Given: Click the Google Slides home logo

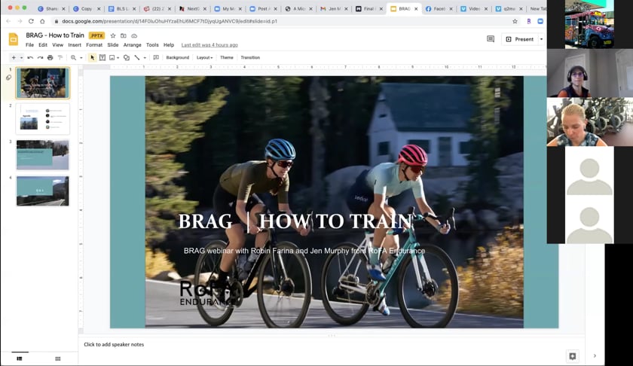Looking at the screenshot, I should [x=14, y=39].
